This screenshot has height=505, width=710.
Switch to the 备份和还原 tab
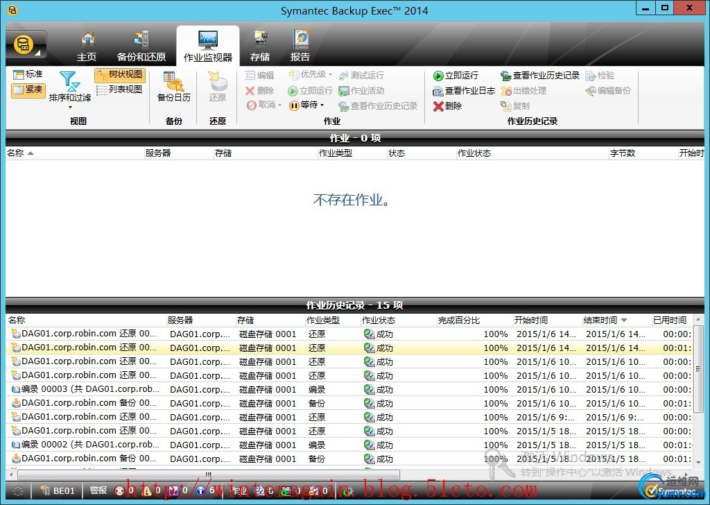[x=141, y=46]
